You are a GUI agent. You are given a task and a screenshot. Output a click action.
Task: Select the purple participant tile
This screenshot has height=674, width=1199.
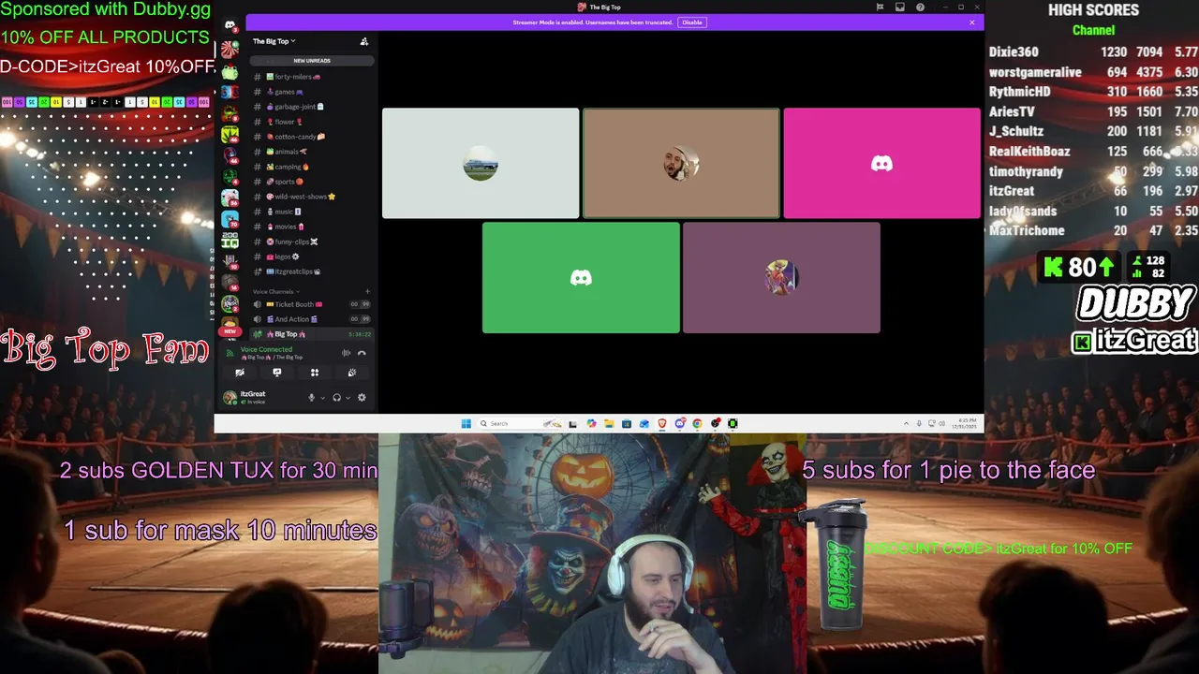pyautogui.click(x=781, y=278)
